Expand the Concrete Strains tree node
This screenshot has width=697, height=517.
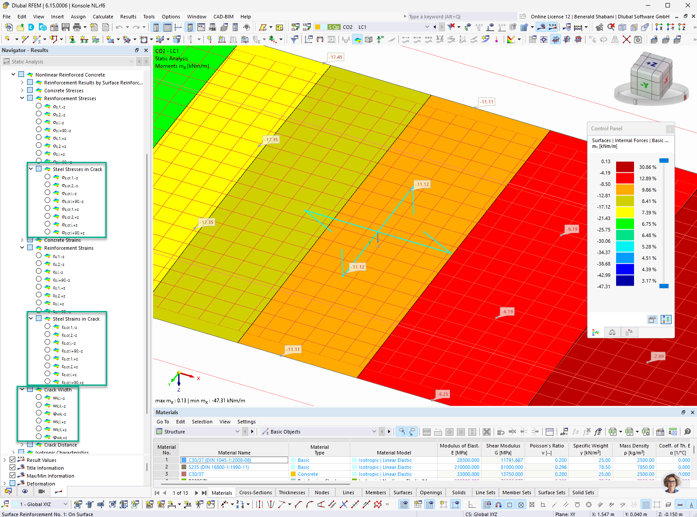point(22,240)
